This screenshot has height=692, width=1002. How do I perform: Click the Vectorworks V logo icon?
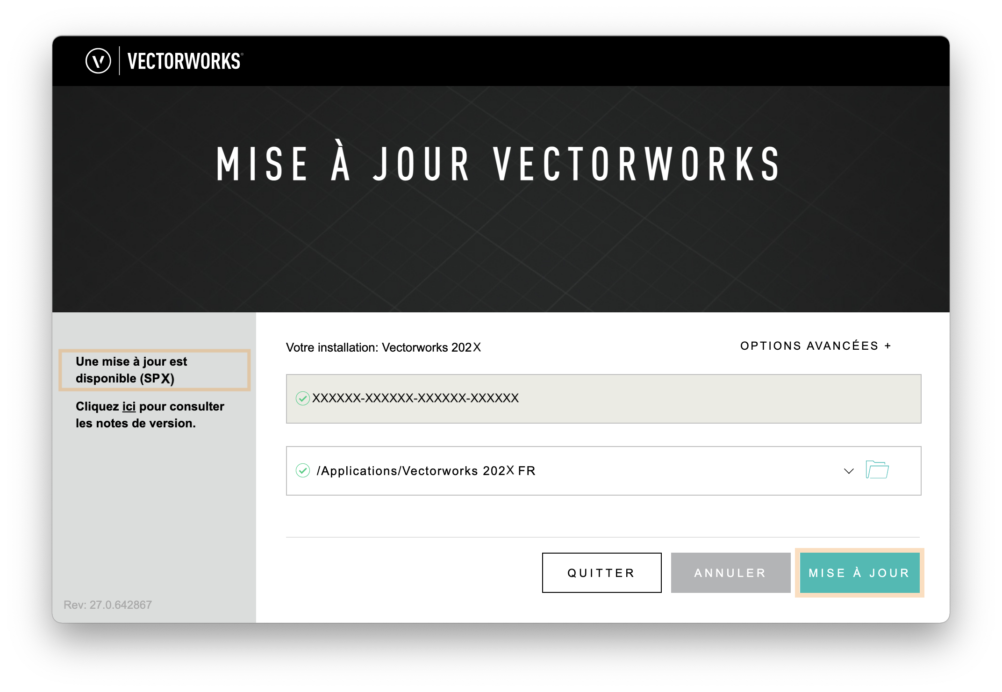[98, 61]
